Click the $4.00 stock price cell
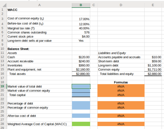 click(x=81, y=37)
